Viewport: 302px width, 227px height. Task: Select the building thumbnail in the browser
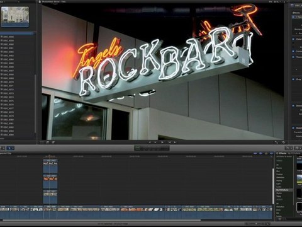tap(15, 16)
